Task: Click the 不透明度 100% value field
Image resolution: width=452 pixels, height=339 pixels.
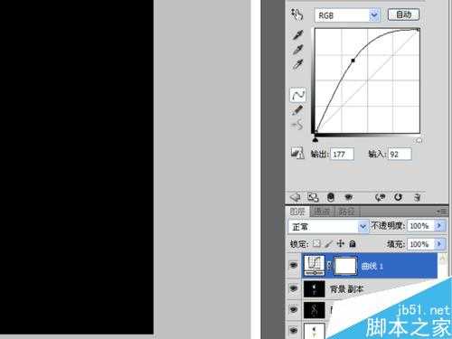Action: tap(420, 226)
